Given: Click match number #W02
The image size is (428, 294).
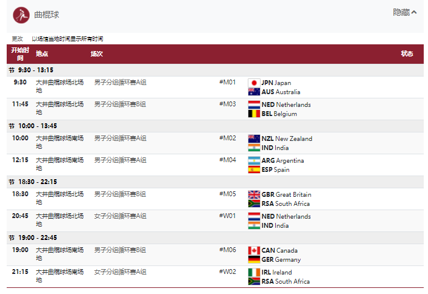Looking at the screenshot, I should (227, 272).
